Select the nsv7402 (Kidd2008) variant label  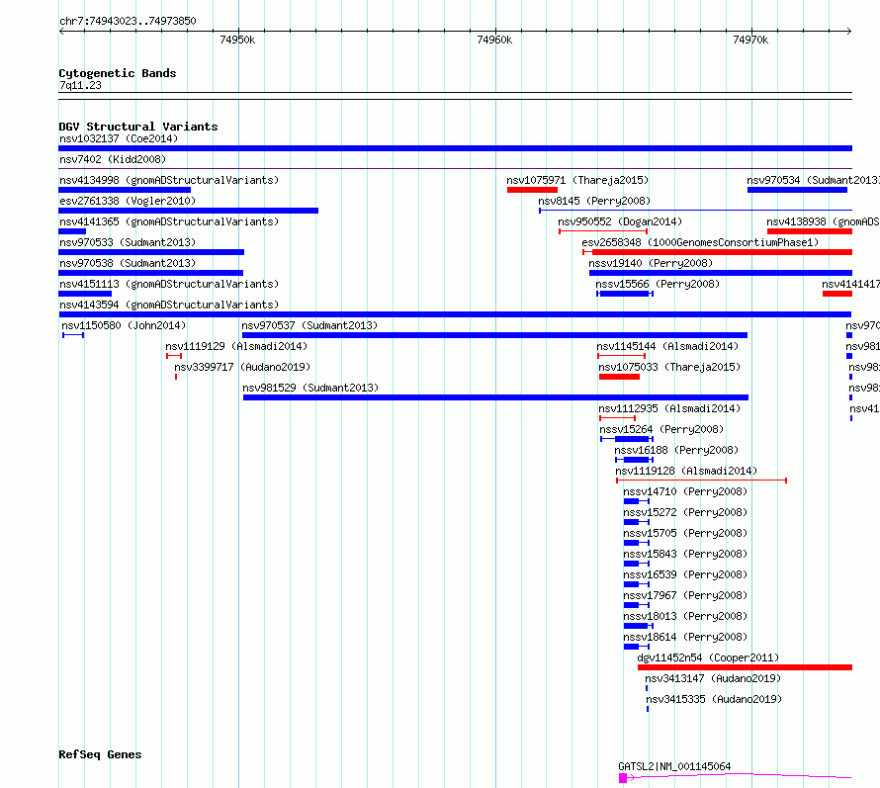(x=113, y=159)
